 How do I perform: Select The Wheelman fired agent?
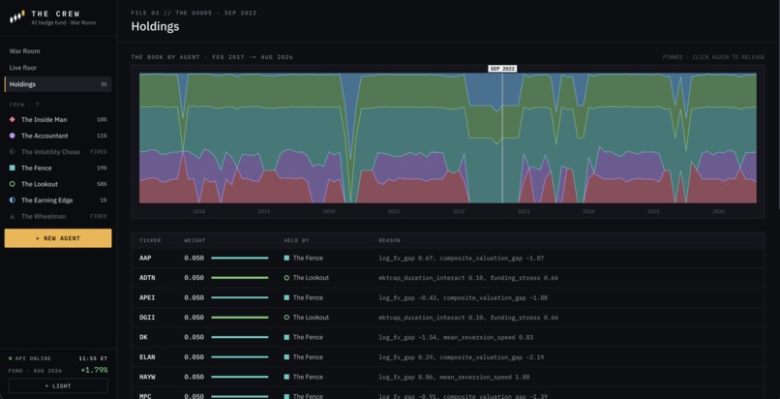click(58, 216)
